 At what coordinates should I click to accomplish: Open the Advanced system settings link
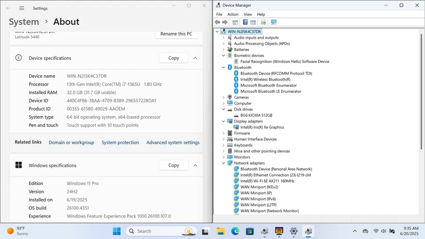[173, 143]
